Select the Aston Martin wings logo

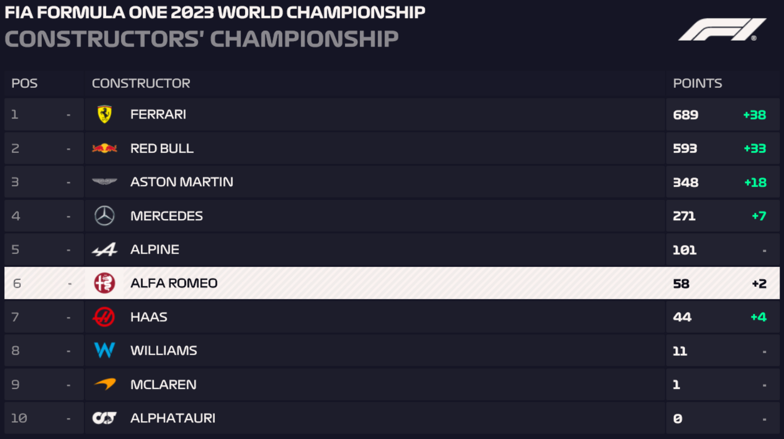point(104,182)
